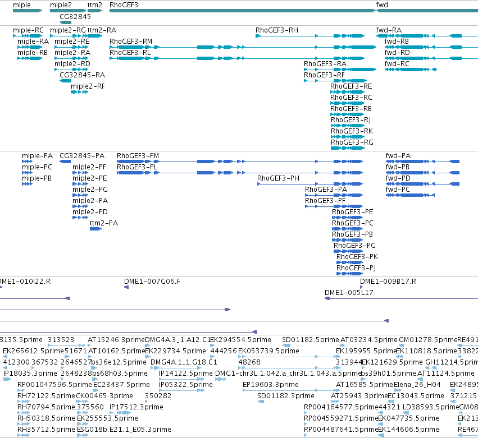
Task: Select the fwd gene label
Action: pos(382,5)
